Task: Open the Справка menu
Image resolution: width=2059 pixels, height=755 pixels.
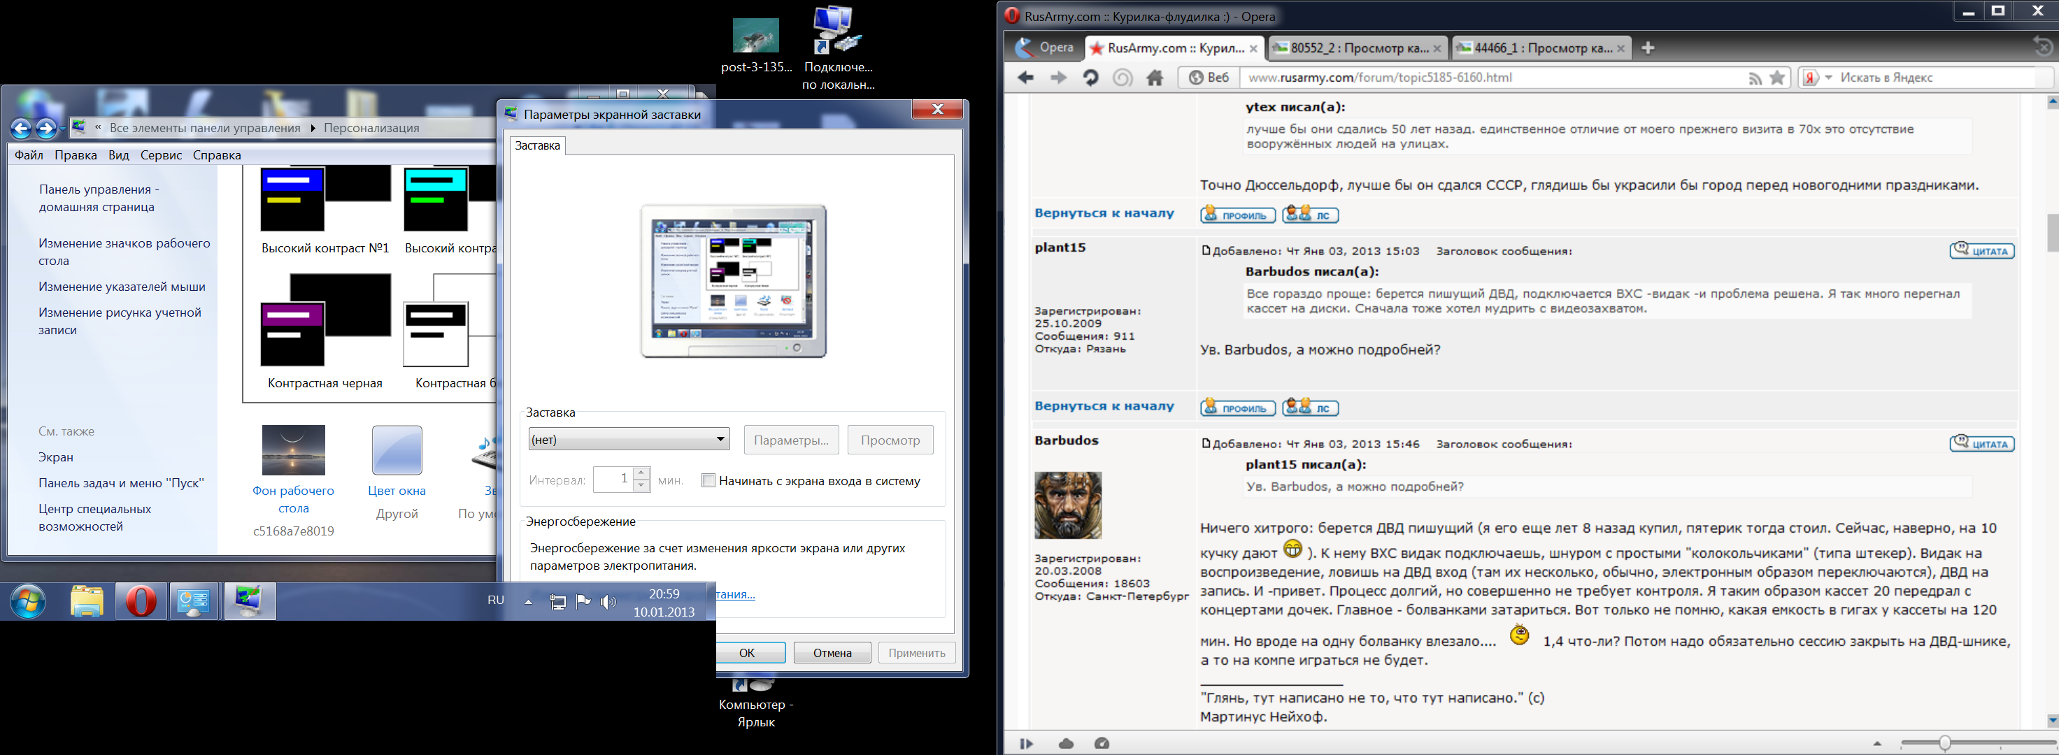Action: (x=217, y=155)
